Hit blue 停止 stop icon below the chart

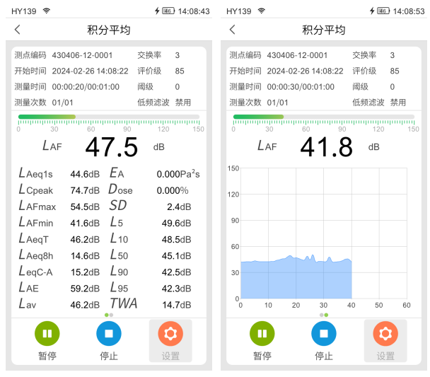[x=323, y=333]
